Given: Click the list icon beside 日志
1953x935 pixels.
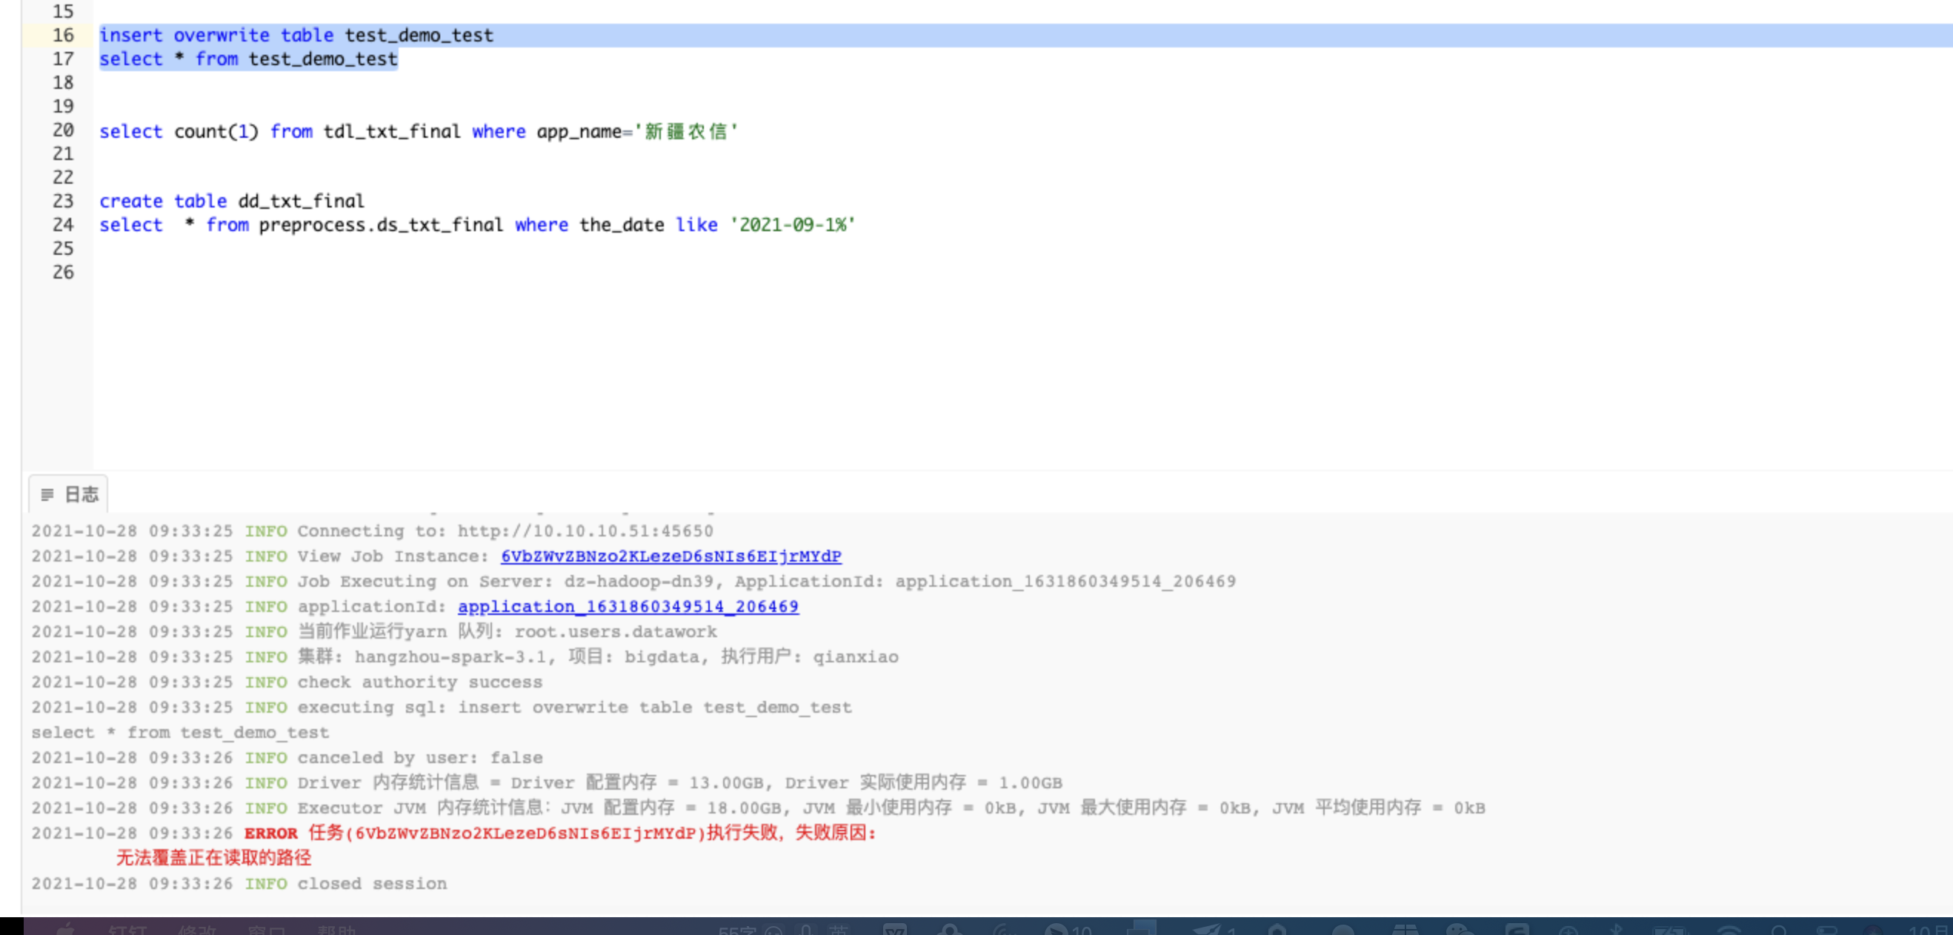Looking at the screenshot, I should (47, 494).
